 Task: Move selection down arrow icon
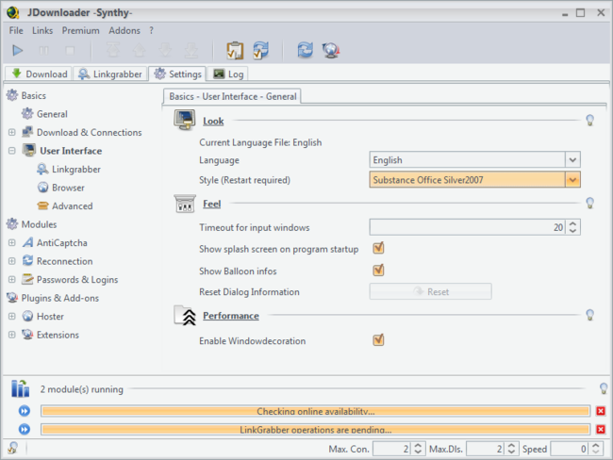[x=165, y=50]
